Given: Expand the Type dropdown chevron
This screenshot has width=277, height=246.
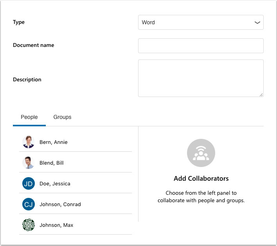Looking at the screenshot, I should pos(257,23).
